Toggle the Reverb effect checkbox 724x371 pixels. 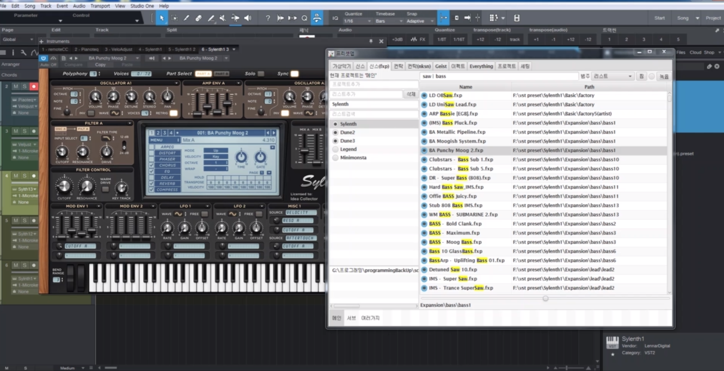coord(152,183)
